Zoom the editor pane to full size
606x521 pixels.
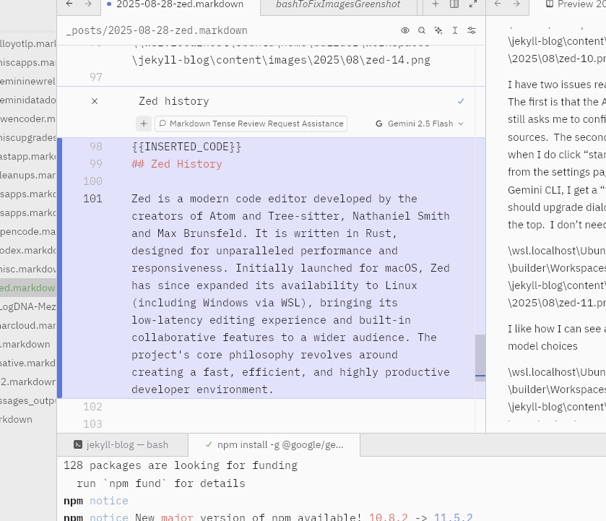coord(472,4)
